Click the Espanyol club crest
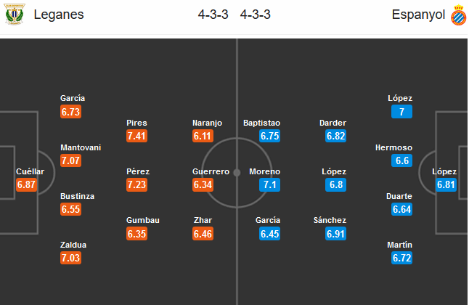This screenshot has height=305, width=469. tap(458, 15)
